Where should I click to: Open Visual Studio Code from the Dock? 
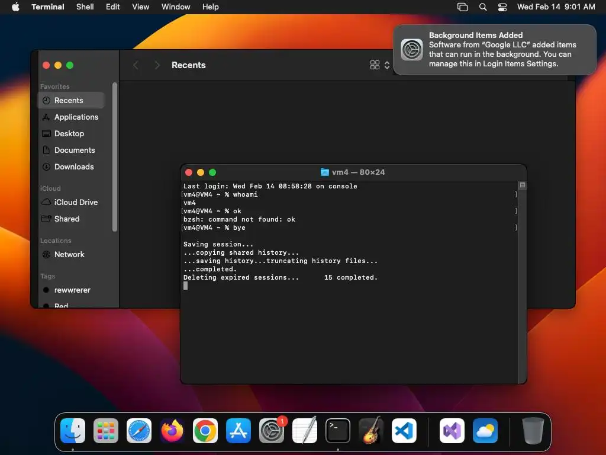click(x=404, y=431)
